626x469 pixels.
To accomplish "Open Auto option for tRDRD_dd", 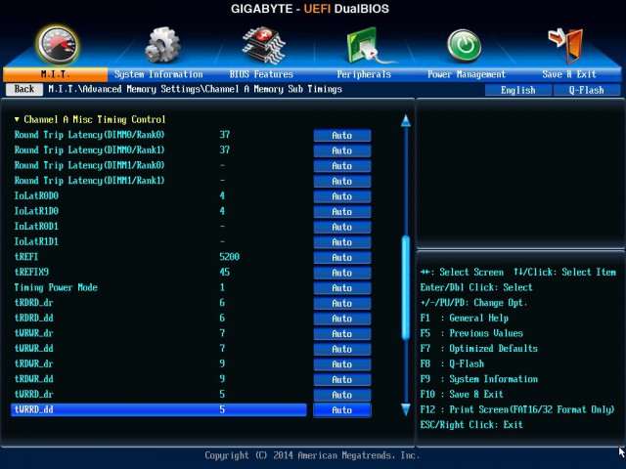I will pos(342,319).
